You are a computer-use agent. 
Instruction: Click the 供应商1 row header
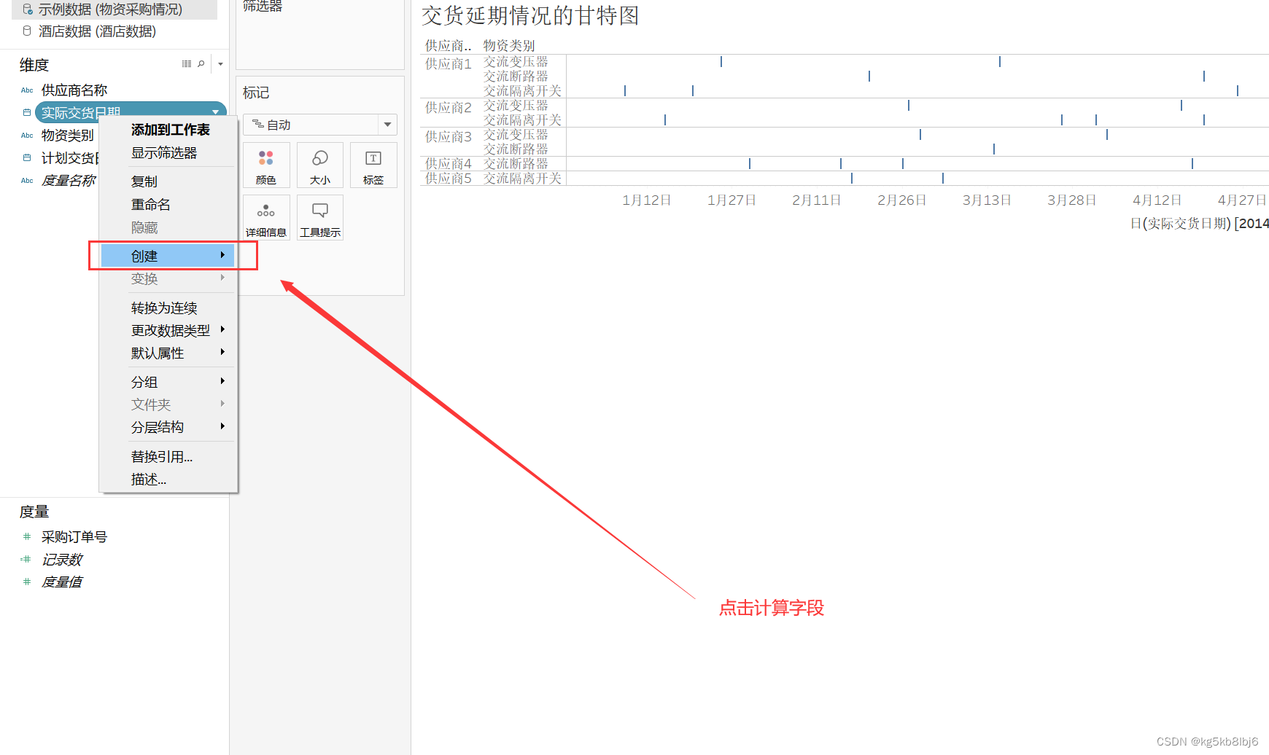pyautogui.click(x=449, y=64)
